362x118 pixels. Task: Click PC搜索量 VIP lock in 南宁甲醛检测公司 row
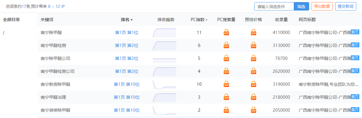point(226,71)
